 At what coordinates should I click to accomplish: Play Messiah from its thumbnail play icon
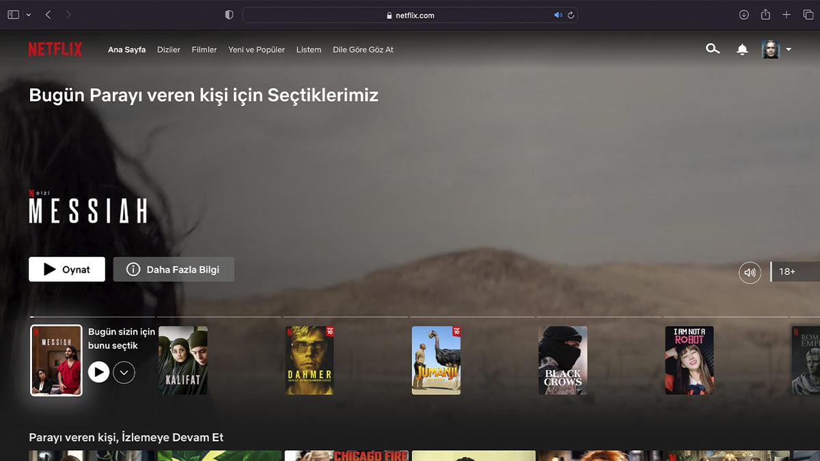point(99,372)
